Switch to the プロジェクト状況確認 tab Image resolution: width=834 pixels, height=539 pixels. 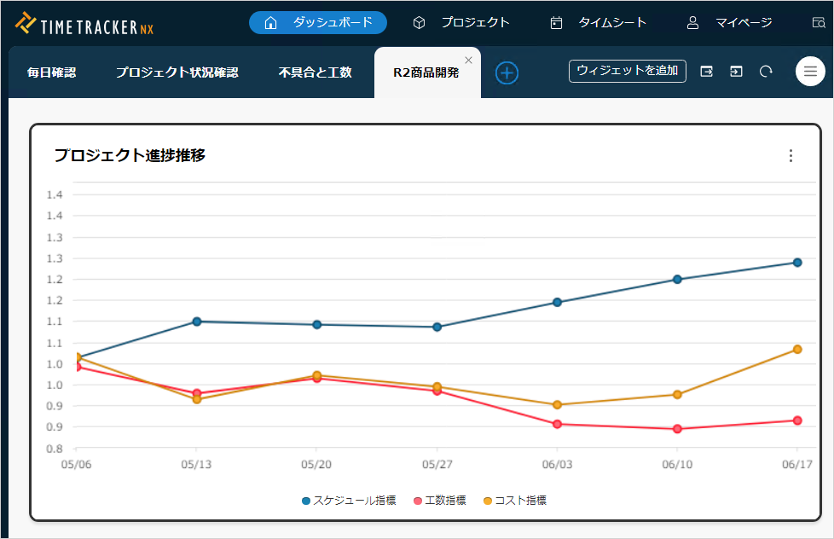tap(177, 72)
